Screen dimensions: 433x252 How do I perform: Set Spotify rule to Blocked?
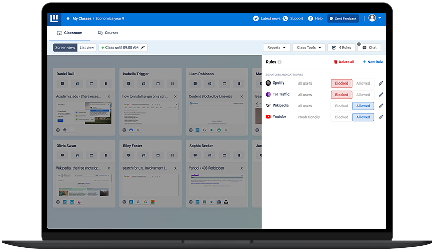[341, 83]
